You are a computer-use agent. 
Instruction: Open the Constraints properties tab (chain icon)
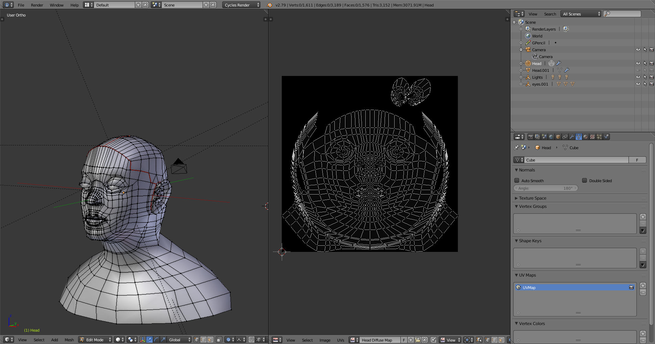pyautogui.click(x=565, y=137)
